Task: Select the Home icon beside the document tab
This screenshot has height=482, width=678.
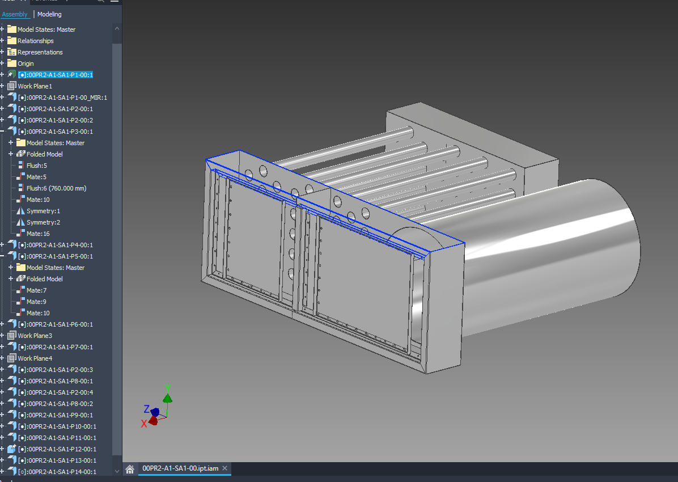Action: click(x=130, y=468)
